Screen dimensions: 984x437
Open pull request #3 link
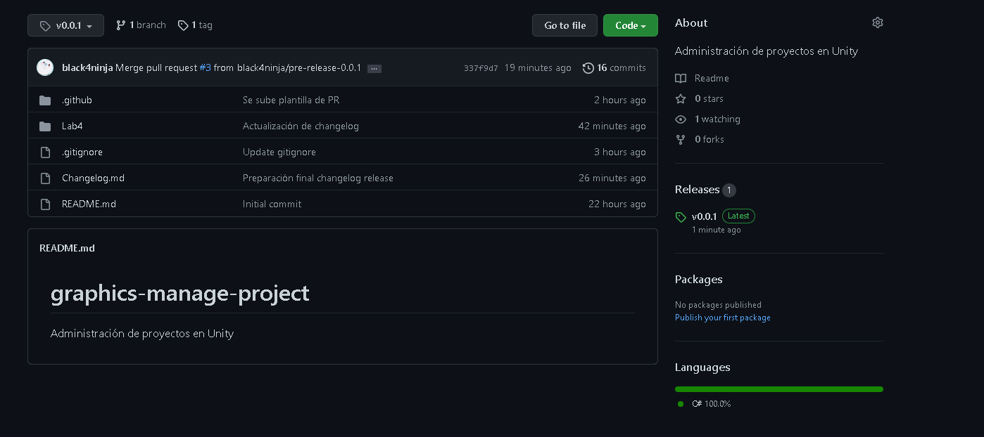(205, 68)
